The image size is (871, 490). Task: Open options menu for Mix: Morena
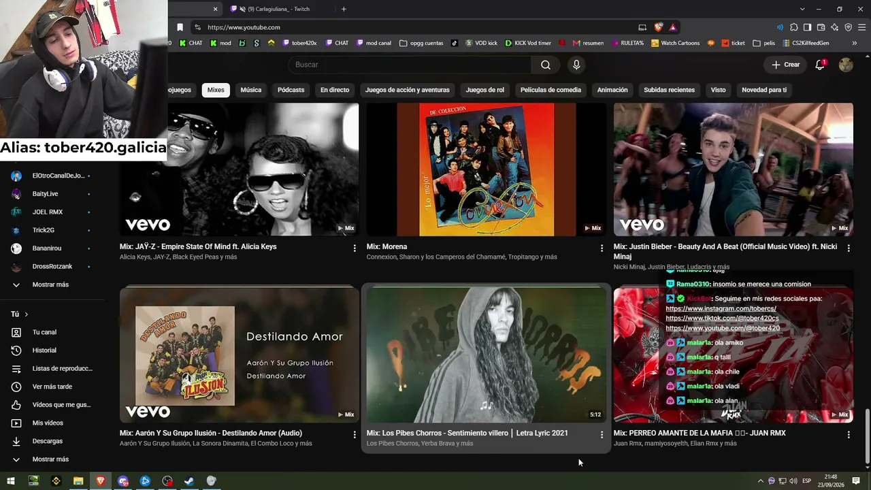point(602,248)
